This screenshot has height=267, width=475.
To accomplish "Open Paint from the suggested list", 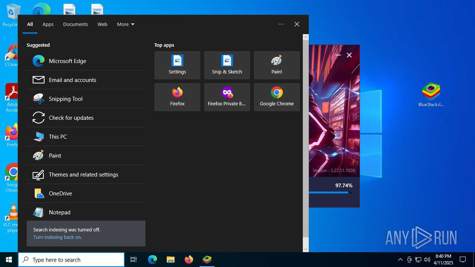I will pyautogui.click(x=86, y=155).
